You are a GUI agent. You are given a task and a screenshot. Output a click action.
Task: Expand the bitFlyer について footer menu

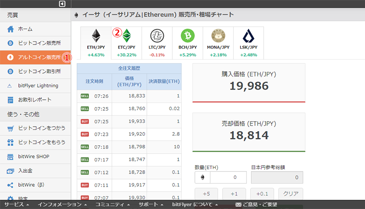(195, 204)
